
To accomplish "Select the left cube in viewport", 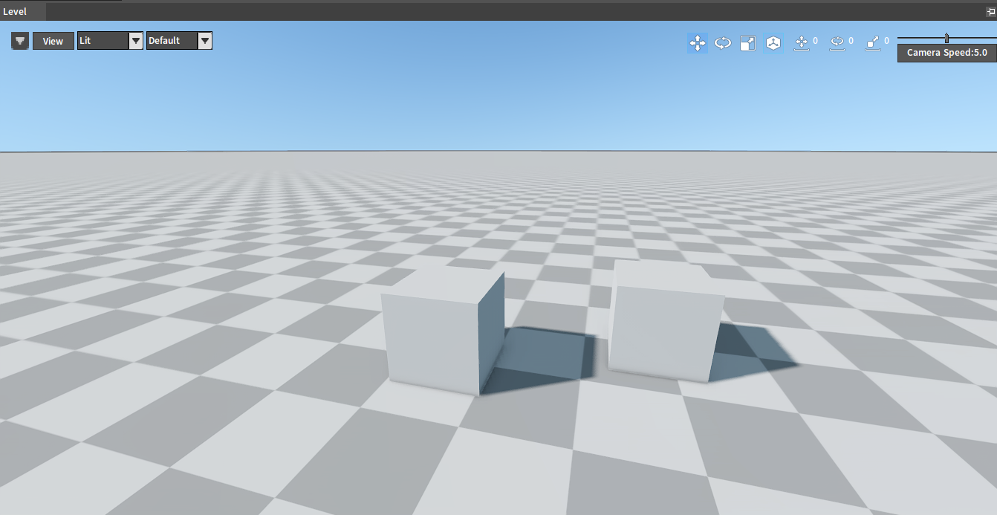I will pos(443,331).
